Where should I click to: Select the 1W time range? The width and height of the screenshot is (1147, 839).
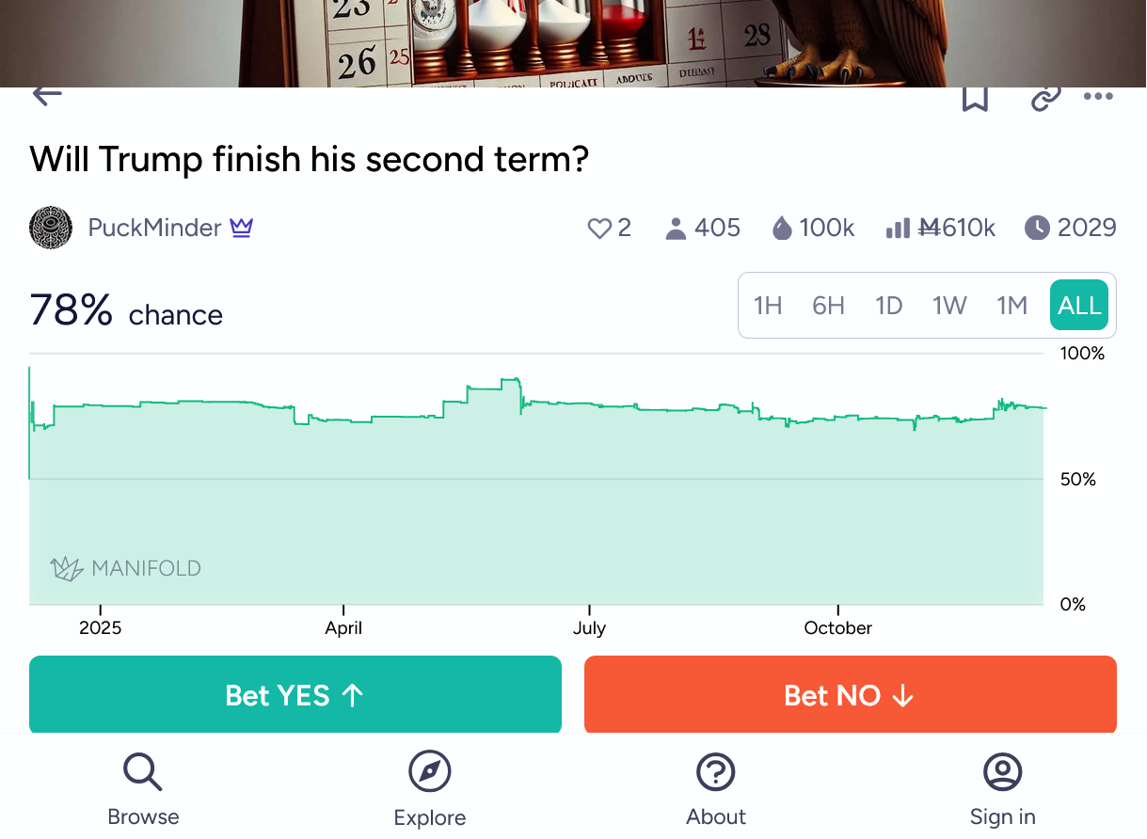tap(949, 306)
